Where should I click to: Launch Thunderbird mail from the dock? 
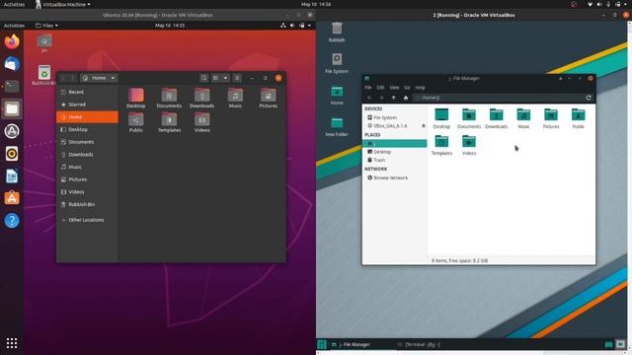tap(12, 64)
